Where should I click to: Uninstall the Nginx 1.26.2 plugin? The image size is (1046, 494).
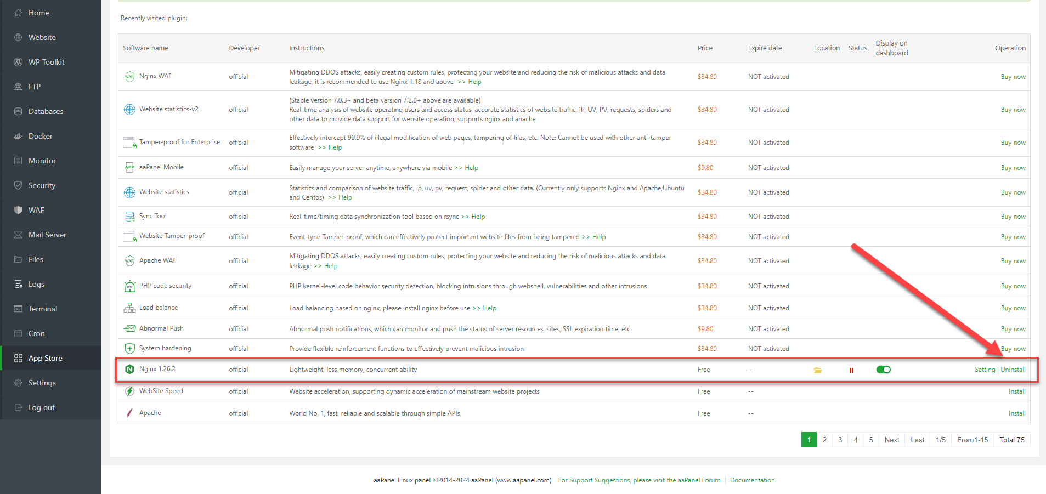click(1013, 370)
